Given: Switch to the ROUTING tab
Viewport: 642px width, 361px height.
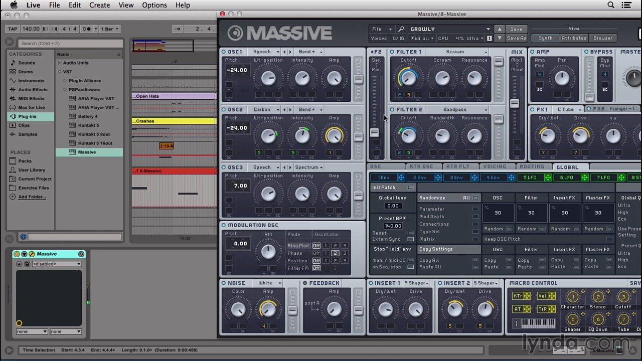Looking at the screenshot, I should pos(532,167).
